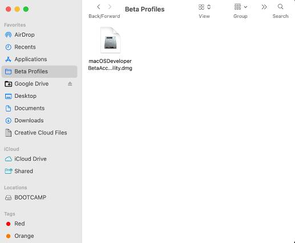Click the macOSDeveloper BetaAcc...ility.dmg filename
The image size is (295, 243).
[110, 65]
